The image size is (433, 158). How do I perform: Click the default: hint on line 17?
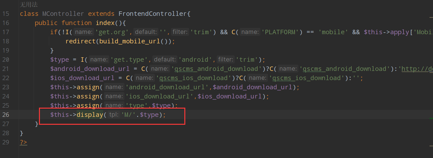click(146, 32)
